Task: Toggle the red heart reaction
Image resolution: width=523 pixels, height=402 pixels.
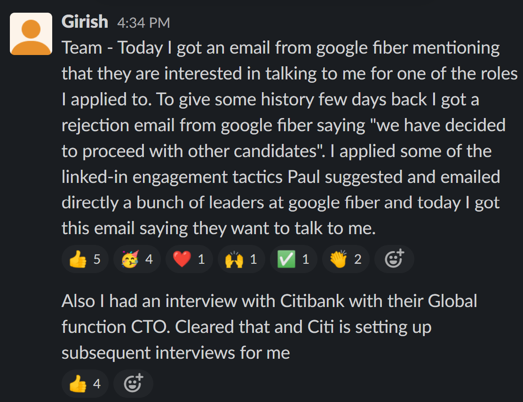Action: coord(189,259)
